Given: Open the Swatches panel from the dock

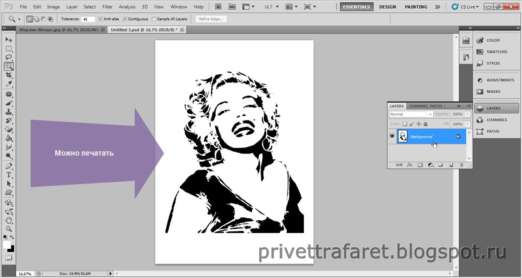Looking at the screenshot, I should [x=496, y=52].
